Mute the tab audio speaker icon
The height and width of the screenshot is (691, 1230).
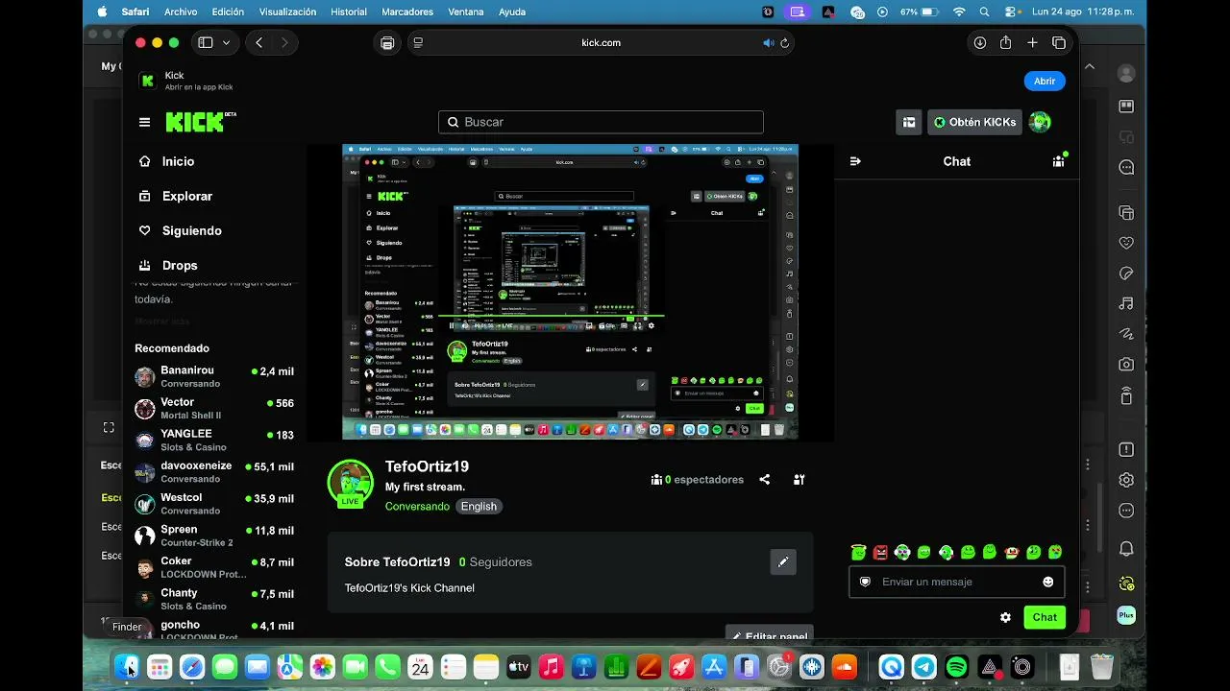click(768, 42)
